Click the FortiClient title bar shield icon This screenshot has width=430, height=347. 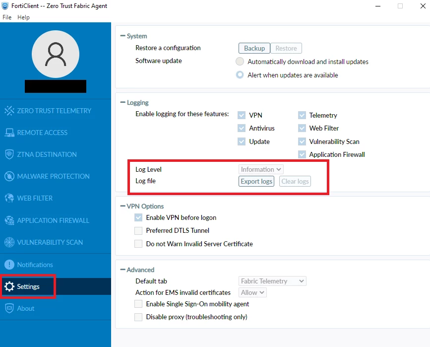(5, 6)
